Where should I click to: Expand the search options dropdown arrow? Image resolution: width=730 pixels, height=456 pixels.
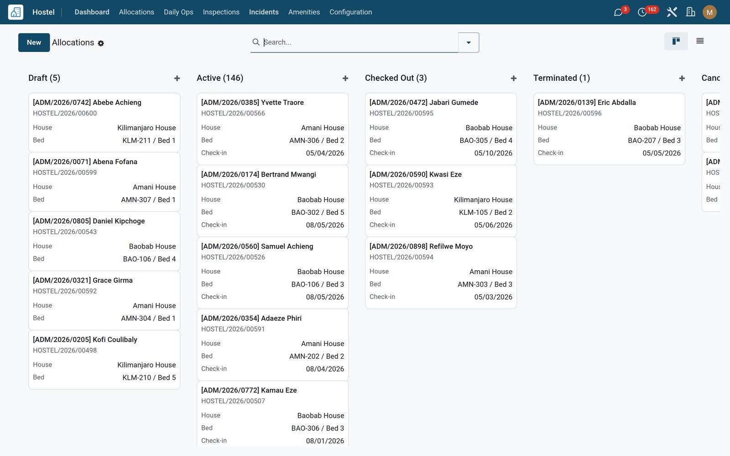pos(469,42)
